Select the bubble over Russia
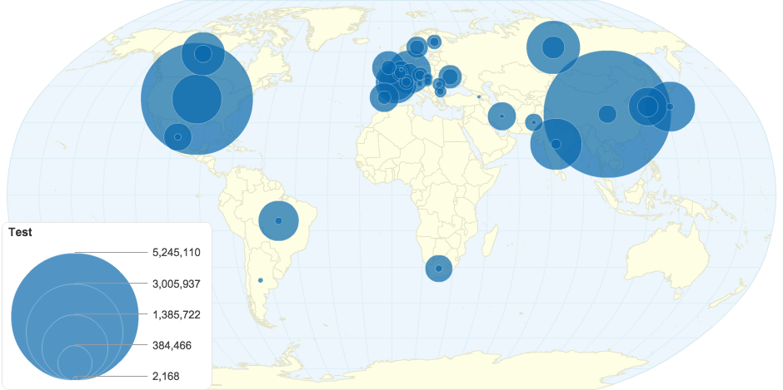Viewport: 783px width, 390px height. pyautogui.click(x=553, y=47)
